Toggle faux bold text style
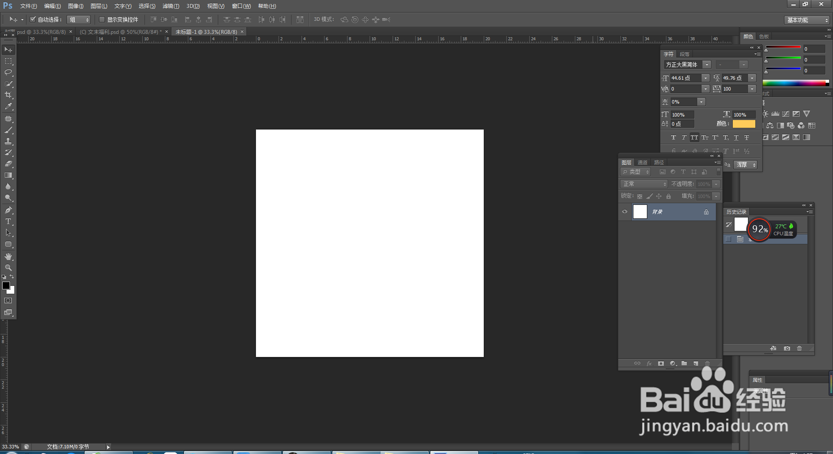The width and height of the screenshot is (833, 454). 673,138
